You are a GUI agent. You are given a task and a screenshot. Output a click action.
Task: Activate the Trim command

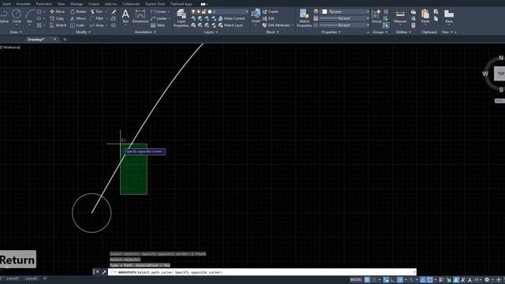tap(96, 11)
